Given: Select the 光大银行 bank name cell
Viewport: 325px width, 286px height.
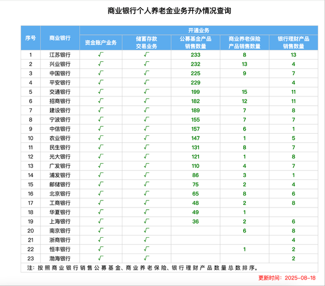Looking at the screenshot, I should 60,157.
